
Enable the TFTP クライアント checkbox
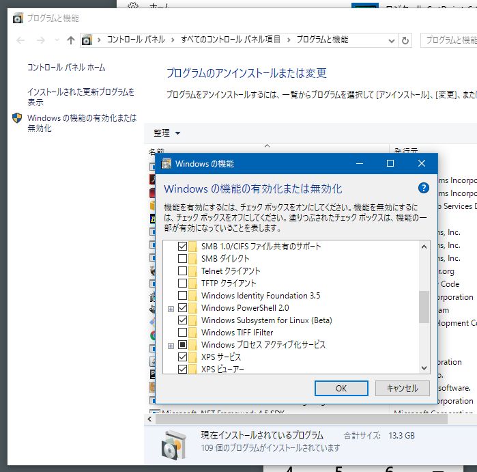[182, 283]
